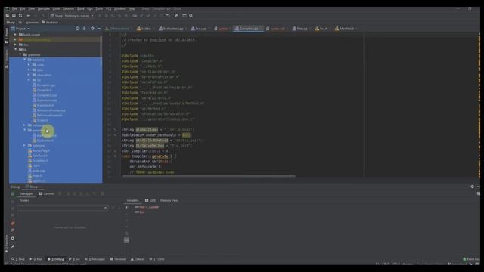Click the pin tab icon in Debug sidebar

[x=13, y=246]
